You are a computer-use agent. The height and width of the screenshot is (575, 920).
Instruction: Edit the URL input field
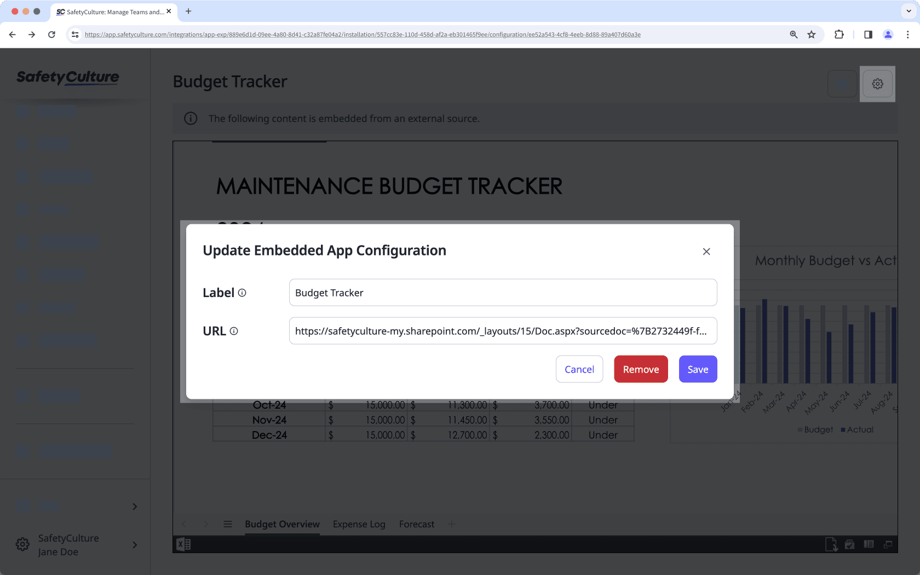(503, 331)
